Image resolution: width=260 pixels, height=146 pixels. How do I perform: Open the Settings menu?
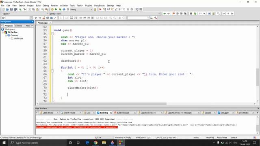click(110, 5)
